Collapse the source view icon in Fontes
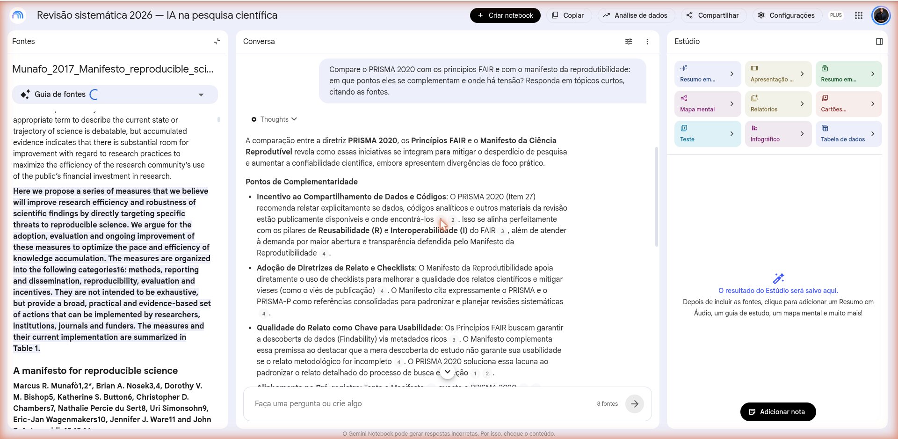This screenshot has width=898, height=439. pos(217,42)
